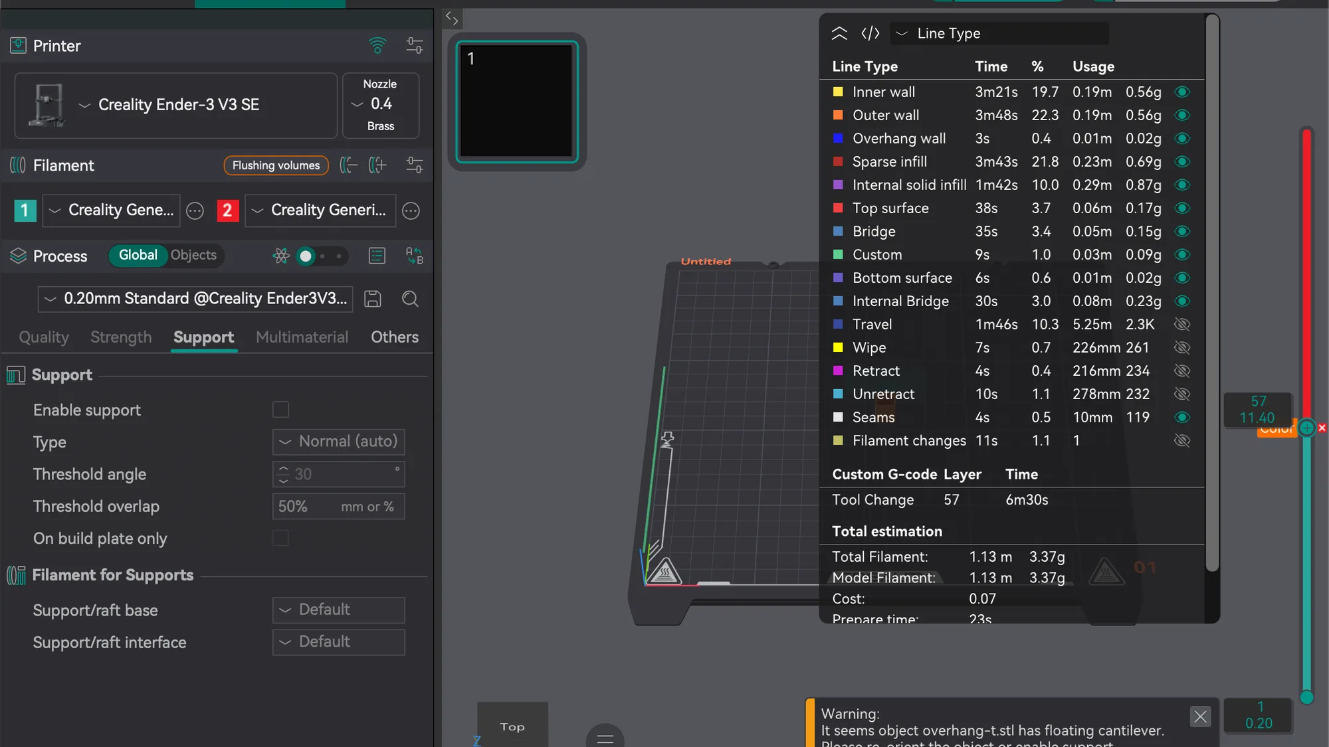Enable support checkbox
Image resolution: width=1329 pixels, height=747 pixels.
click(x=280, y=410)
